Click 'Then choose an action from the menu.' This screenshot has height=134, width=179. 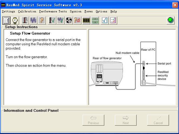36,65
